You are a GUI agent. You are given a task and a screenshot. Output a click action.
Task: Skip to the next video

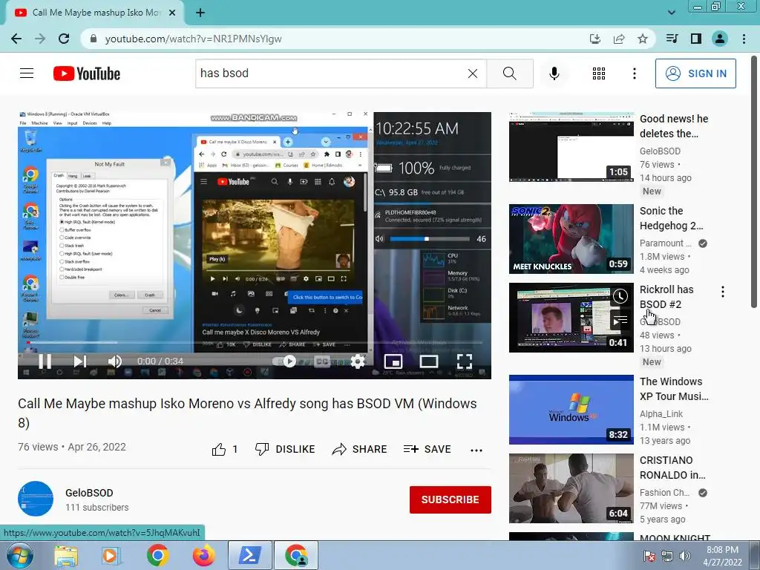pyautogui.click(x=80, y=361)
